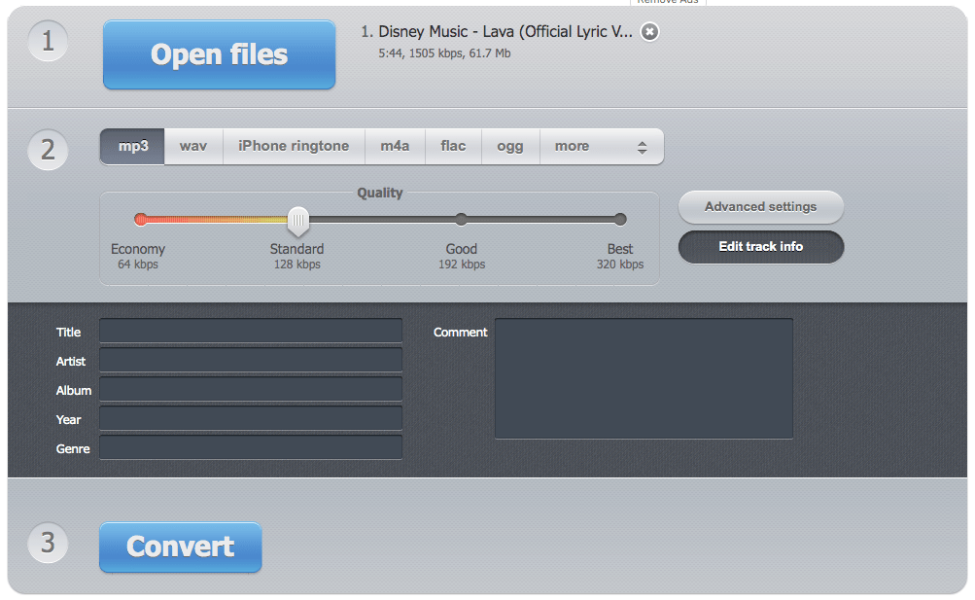The width and height of the screenshot is (975, 600).
Task: Set quality to Good 192 kbps
Action: (461, 220)
